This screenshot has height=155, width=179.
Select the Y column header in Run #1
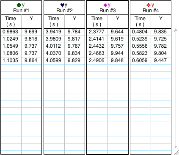tap(31, 22)
